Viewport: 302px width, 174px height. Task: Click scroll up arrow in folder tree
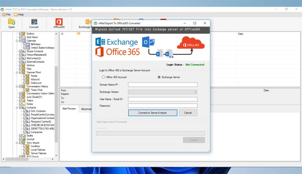click(56, 34)
